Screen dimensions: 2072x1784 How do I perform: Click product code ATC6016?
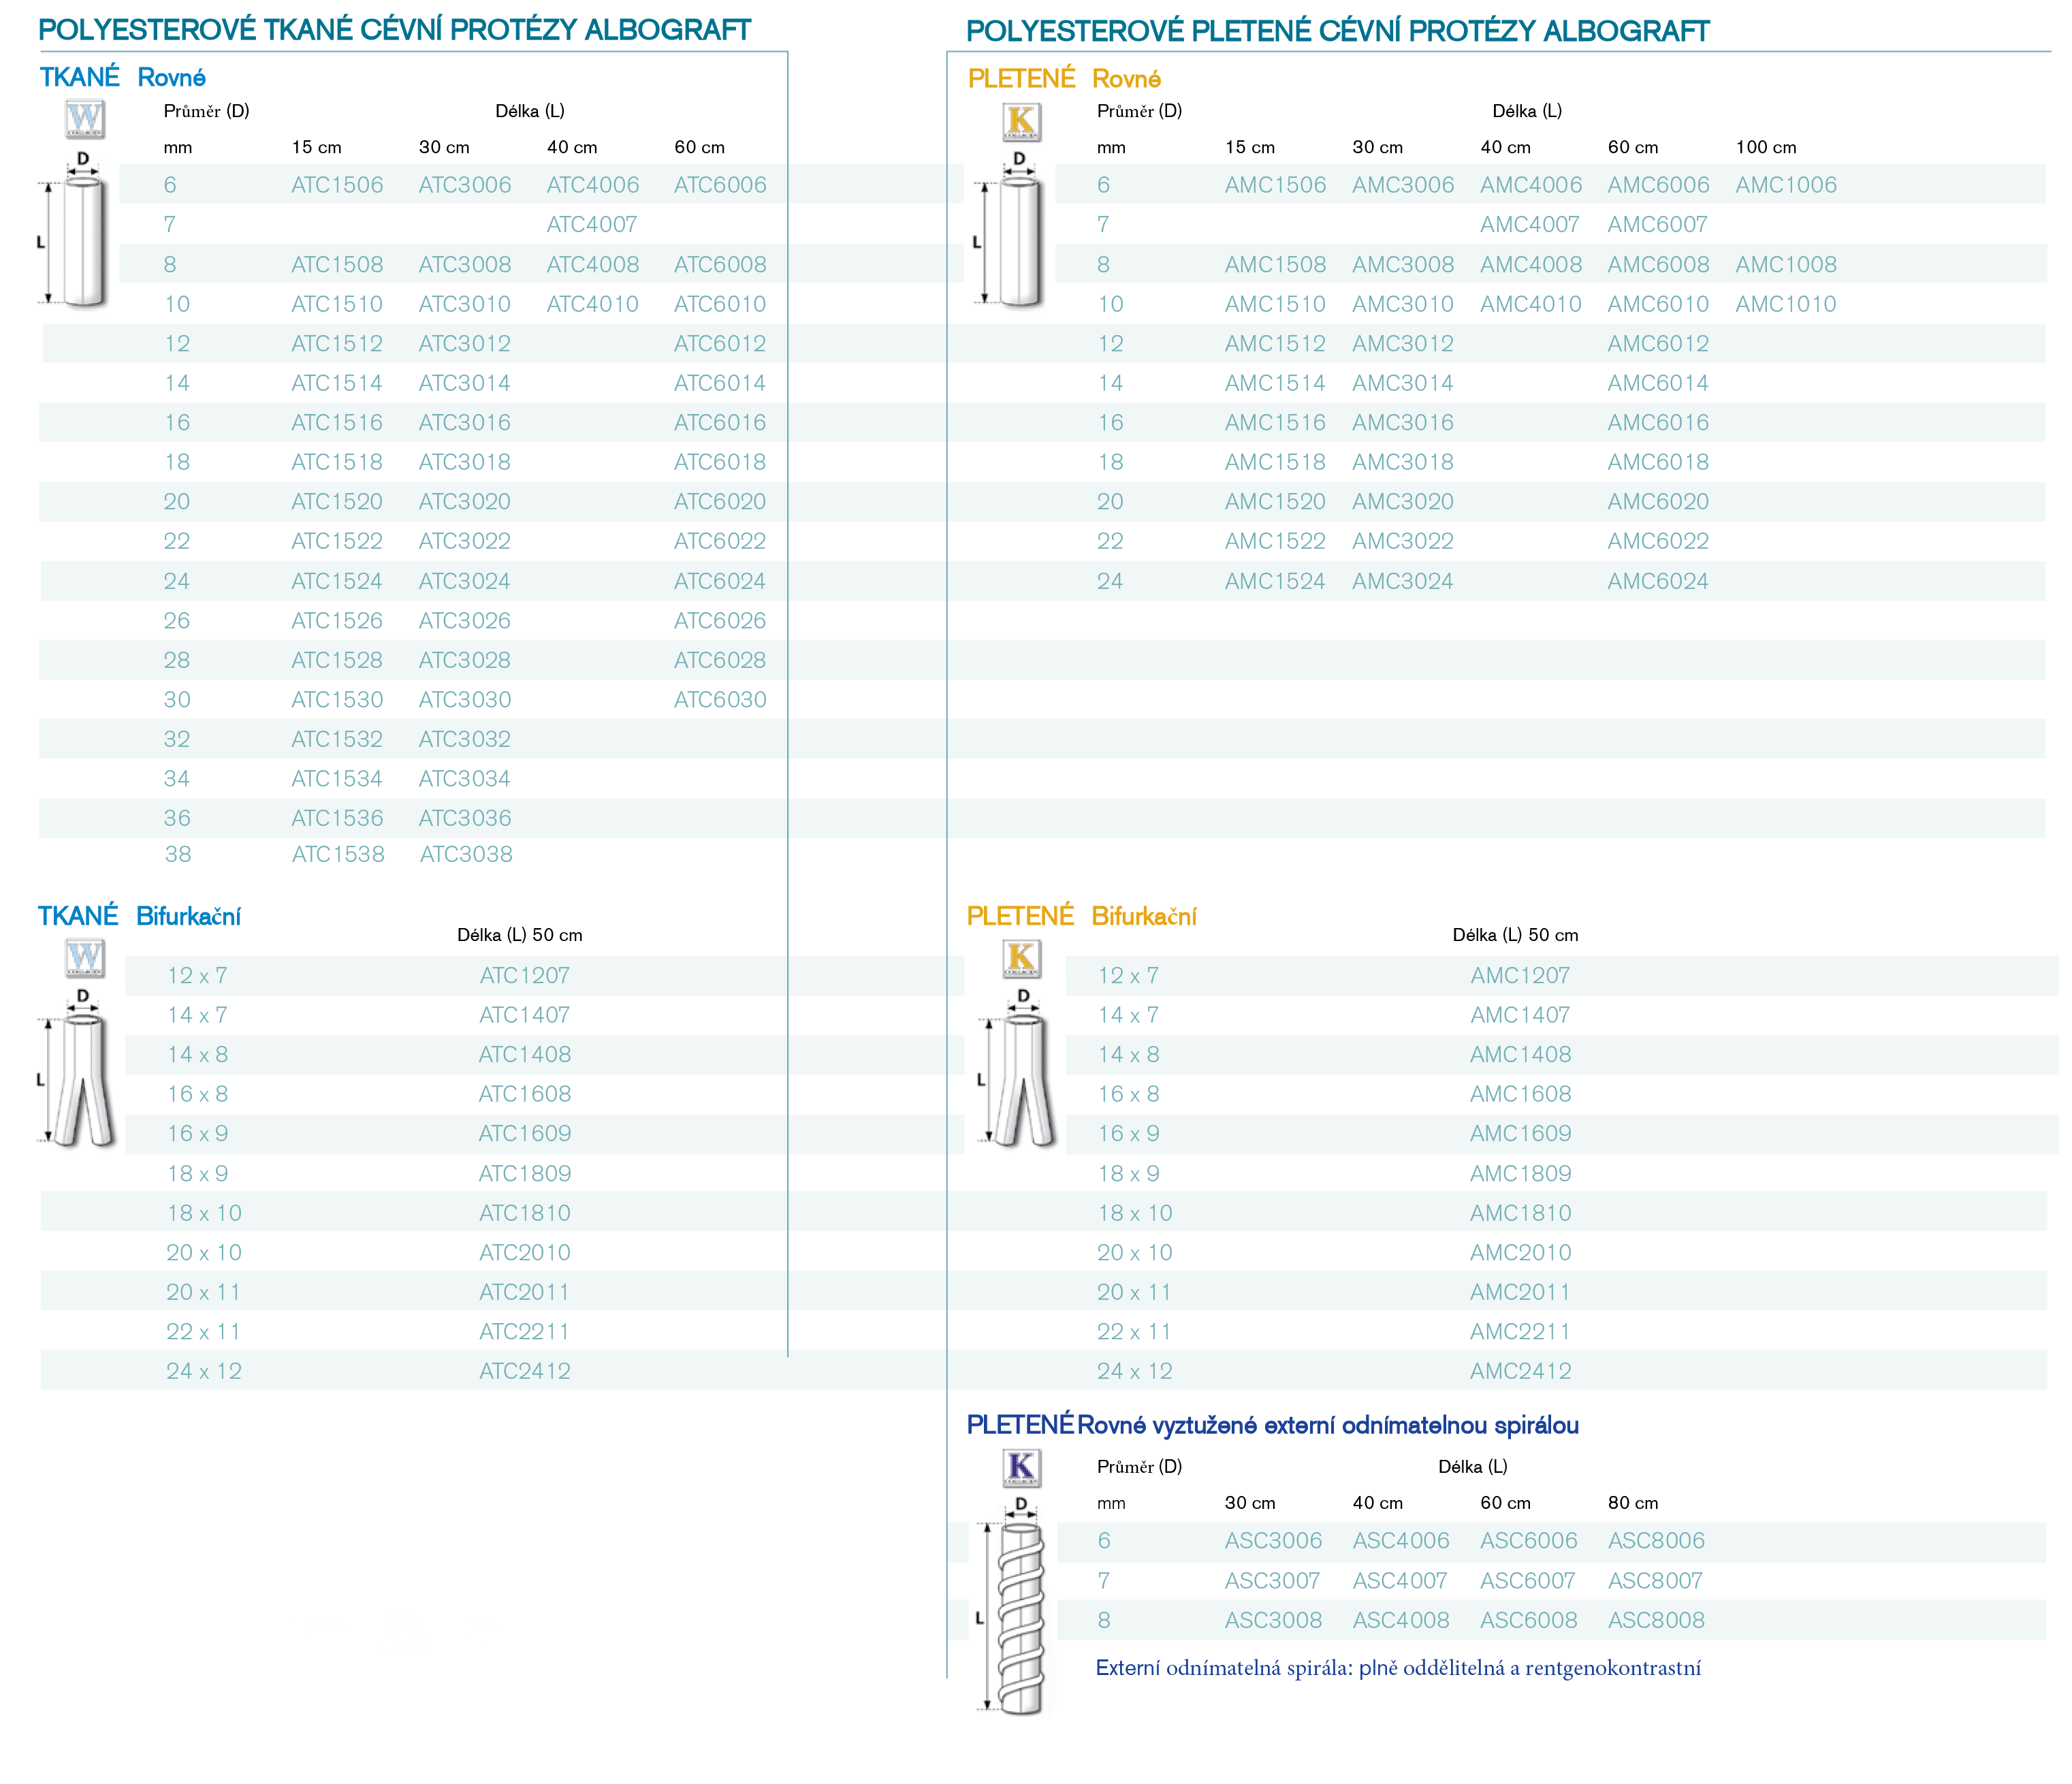pyautogui.click(x=720, y=422)
